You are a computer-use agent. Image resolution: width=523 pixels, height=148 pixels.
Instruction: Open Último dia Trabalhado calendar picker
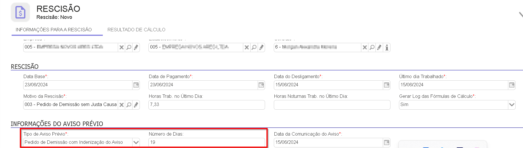[x=512, y=85]
